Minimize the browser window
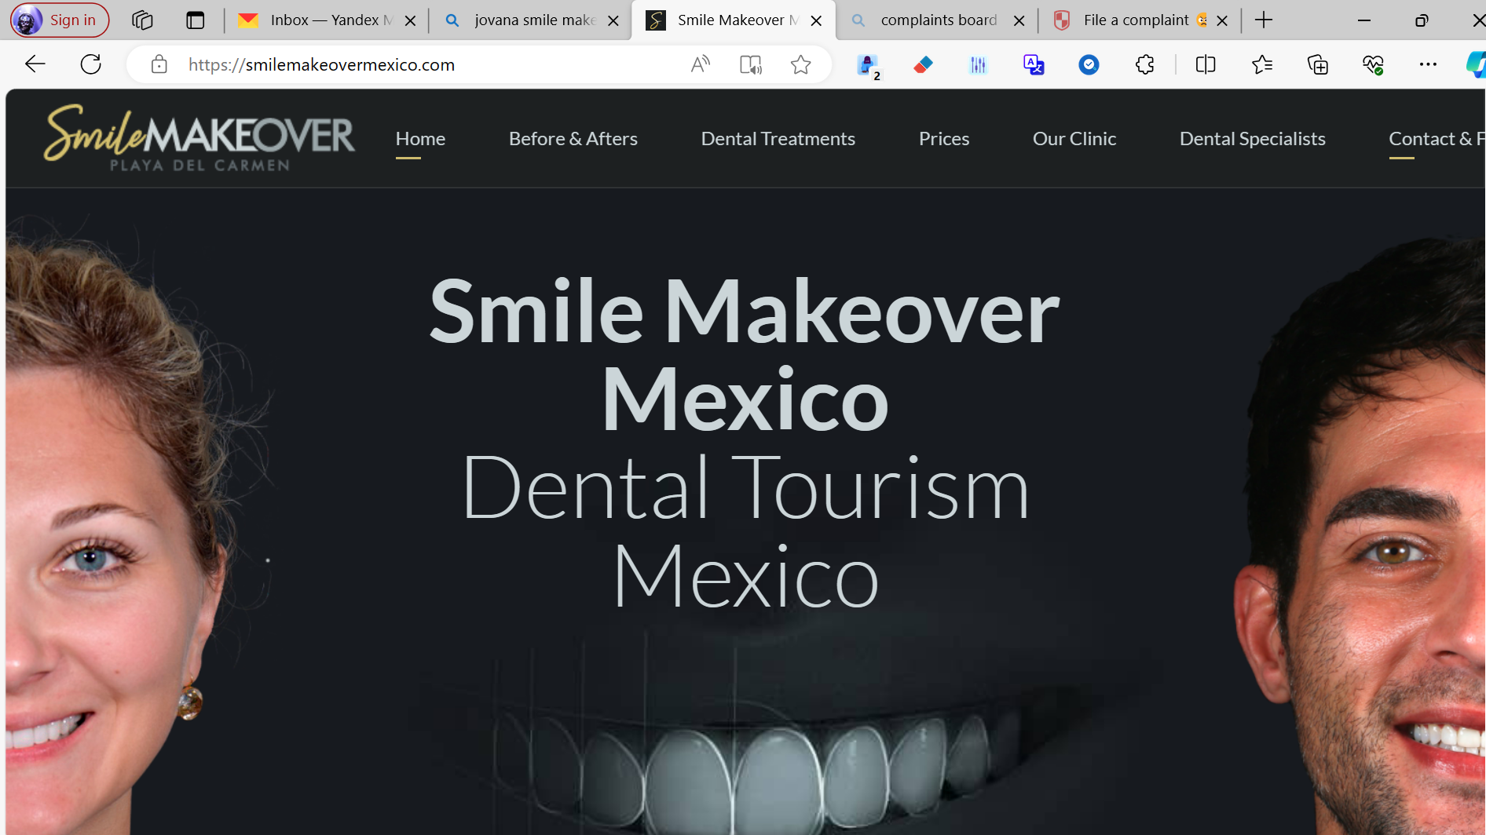This screenshot has width=1486, height=835. tap(1364, 20)
